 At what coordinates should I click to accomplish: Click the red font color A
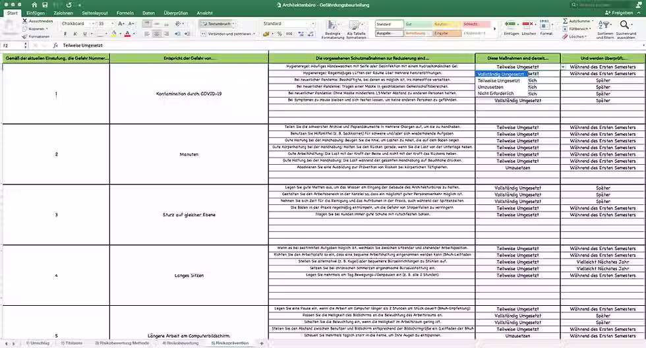tap(127, 34)
